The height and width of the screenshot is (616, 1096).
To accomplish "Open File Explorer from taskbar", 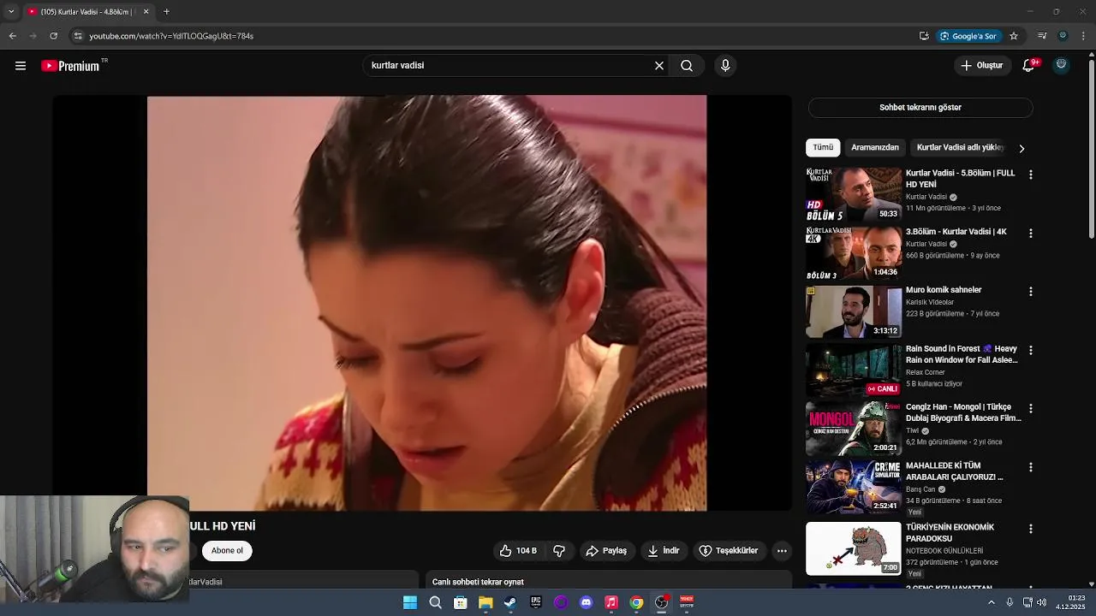I will 485,603.
